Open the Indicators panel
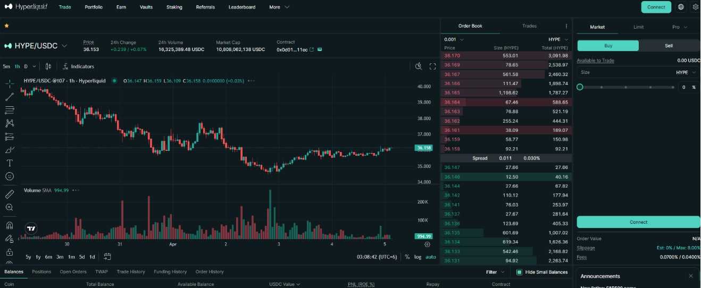701x288 pixels. (x=78, y=66)
